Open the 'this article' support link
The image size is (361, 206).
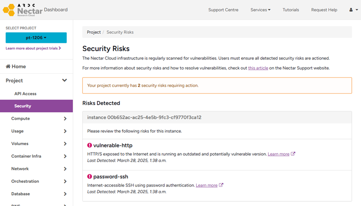[258, 68]
